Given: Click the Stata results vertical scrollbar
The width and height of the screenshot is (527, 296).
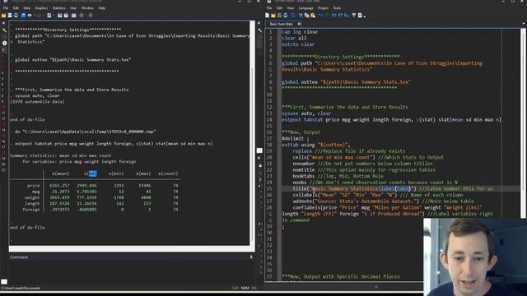Looking at the screenshot, I should 253,134.
